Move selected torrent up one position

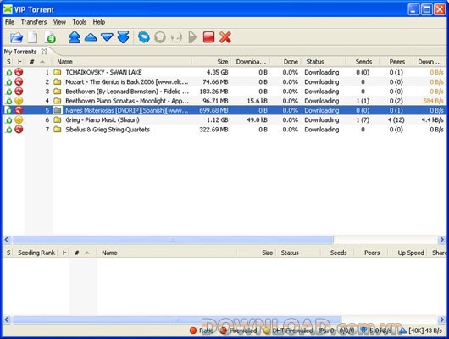(91, 37)
